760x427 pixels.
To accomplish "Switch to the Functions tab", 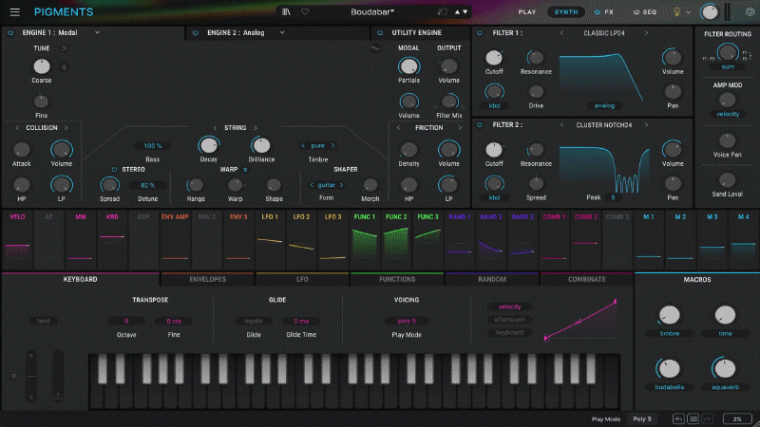I will click(x=396, y=280).
